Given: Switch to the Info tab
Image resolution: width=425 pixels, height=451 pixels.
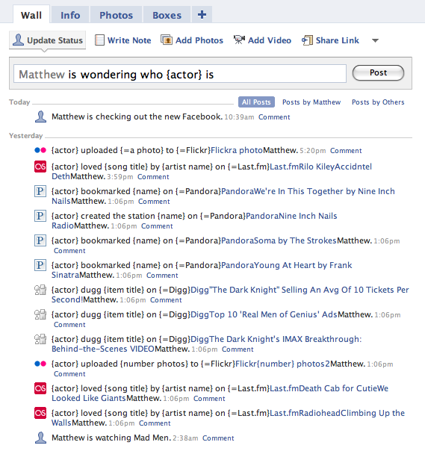Looking at the screenshot, I should pyautogui.click(x=70, y=15).
